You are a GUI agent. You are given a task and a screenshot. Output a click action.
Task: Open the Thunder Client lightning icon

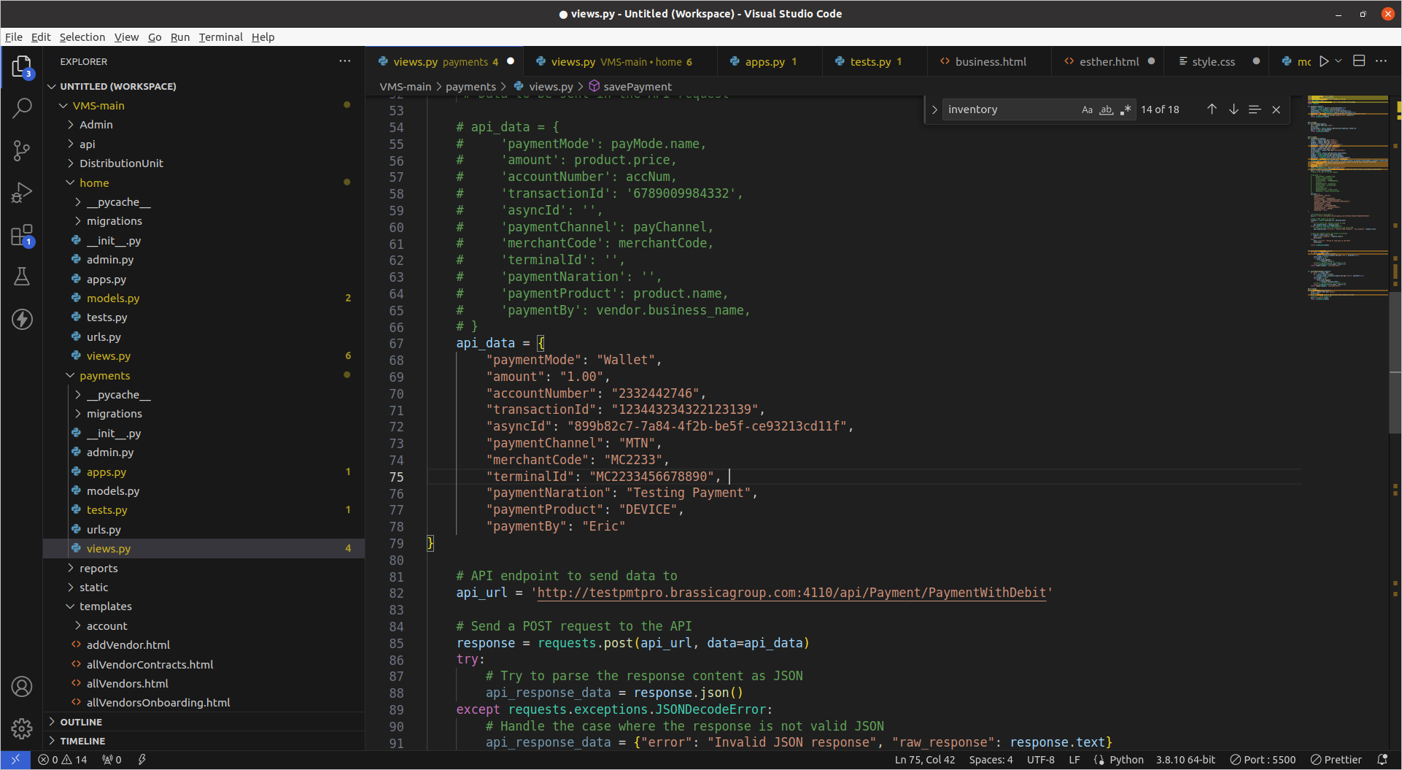(22, 319)
